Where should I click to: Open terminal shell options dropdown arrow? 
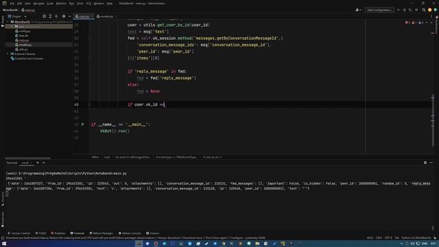[x=44, y=163]
